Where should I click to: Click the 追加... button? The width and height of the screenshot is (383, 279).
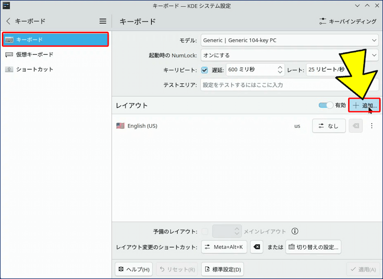[x=364, y=105]
